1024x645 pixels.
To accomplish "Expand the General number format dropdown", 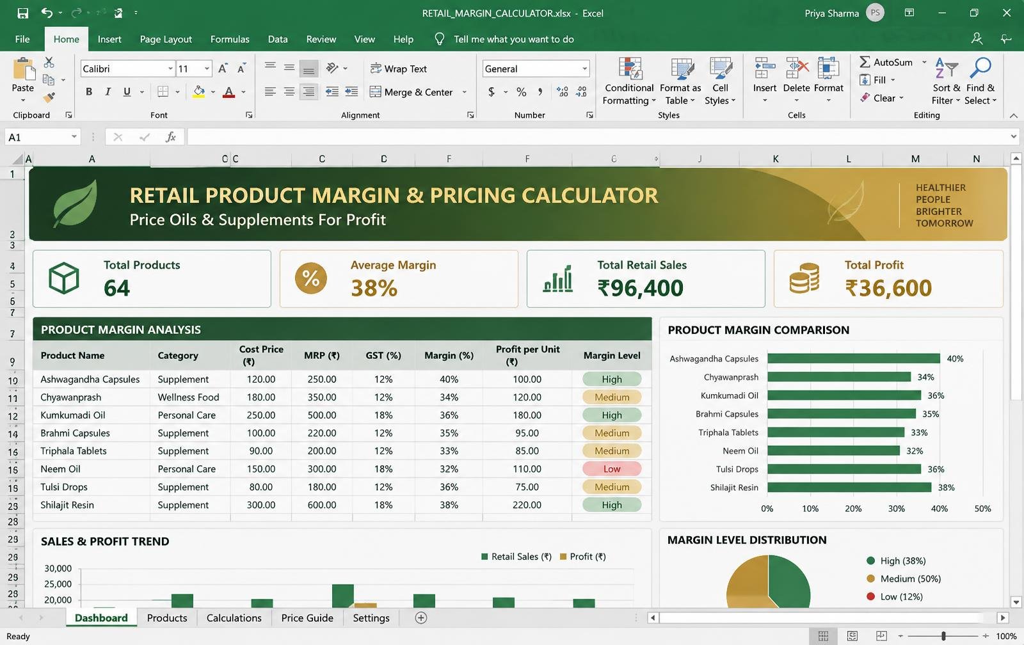I will (584, 68).
